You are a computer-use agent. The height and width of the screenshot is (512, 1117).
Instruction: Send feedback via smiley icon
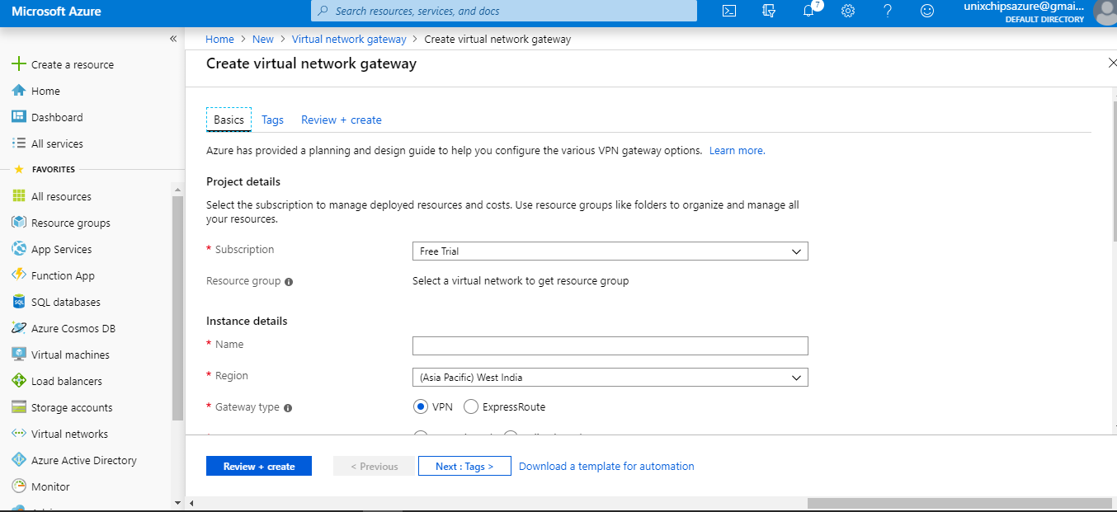point(927,11)
